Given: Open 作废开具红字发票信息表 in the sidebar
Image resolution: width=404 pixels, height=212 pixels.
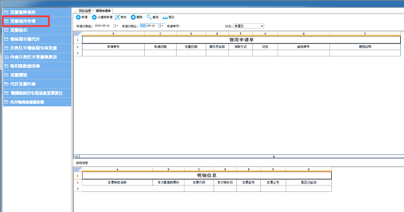Looking at the screenshot, I should [37, 57].
